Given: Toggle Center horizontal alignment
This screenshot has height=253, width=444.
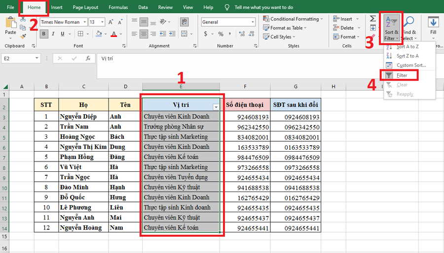Looking at the screenshot, I should (x=144, y=34).
